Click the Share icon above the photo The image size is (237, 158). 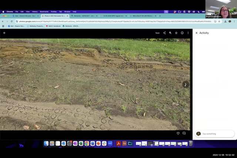164,33
